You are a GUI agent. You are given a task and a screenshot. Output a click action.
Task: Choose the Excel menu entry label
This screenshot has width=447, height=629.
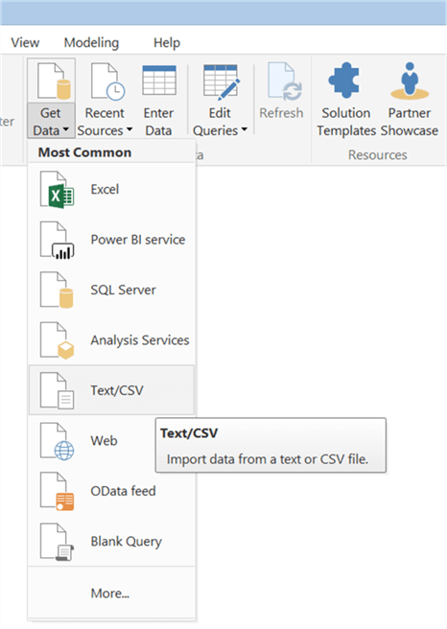(x=105, y=189)
